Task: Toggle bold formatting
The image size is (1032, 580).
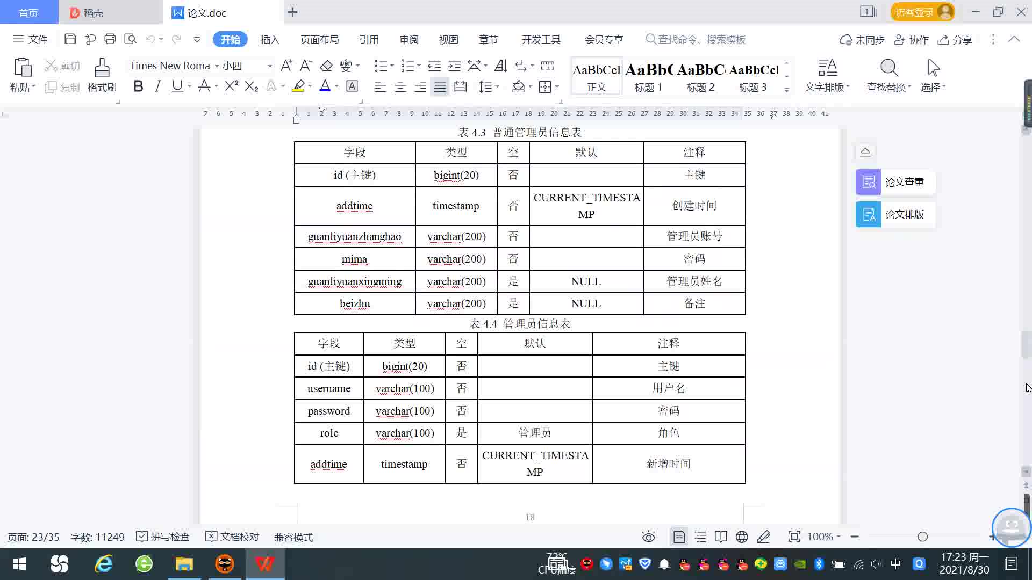Action: [x=138, y=86]
